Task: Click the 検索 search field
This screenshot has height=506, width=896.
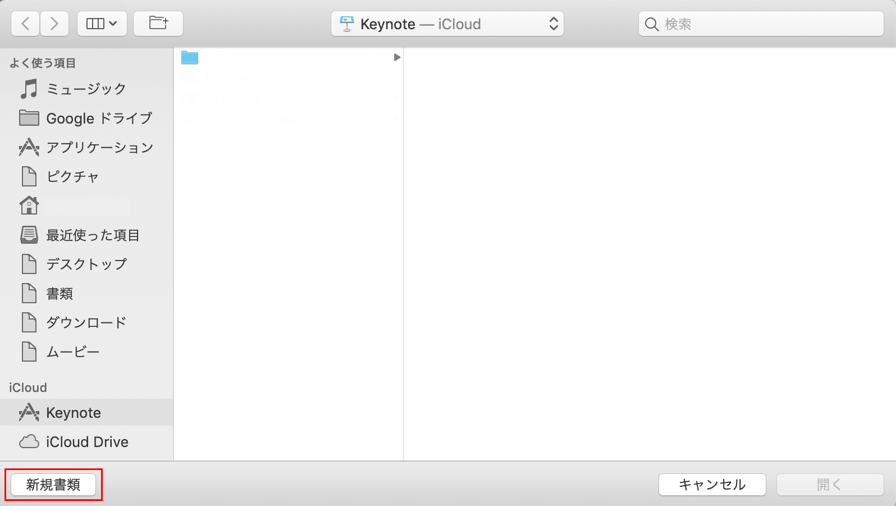Action: coord(761,24)
